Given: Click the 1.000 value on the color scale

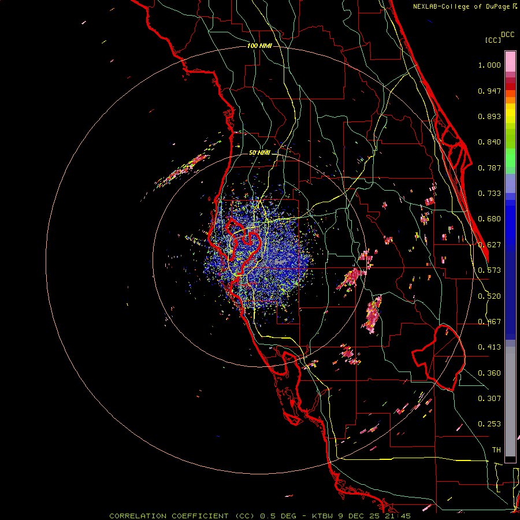Looking at the screenshot, I should click(489, 65).
